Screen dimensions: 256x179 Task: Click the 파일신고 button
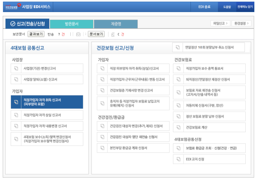[220, 23]
